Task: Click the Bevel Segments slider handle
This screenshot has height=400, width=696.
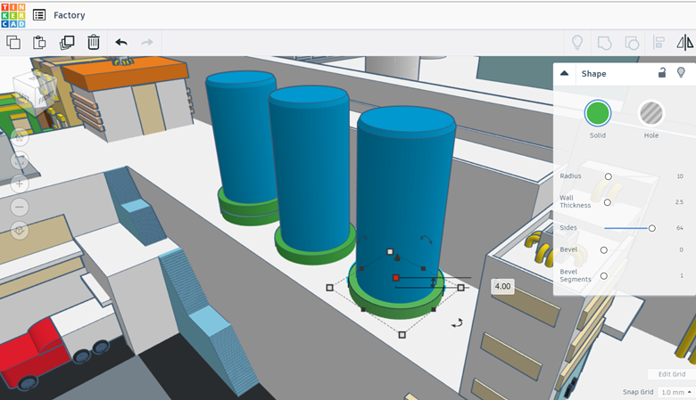Action: coord(604,276)
